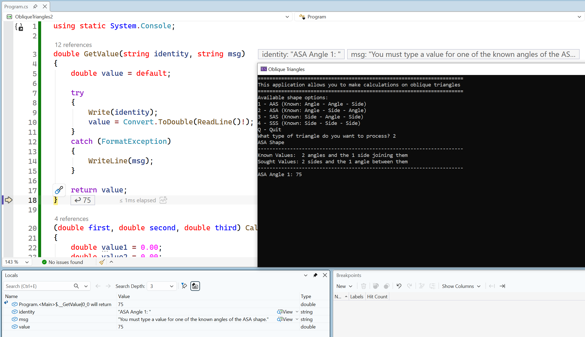Expand visualizer dropdown for msg
The image size is (585, 337).
click(297, 319)
